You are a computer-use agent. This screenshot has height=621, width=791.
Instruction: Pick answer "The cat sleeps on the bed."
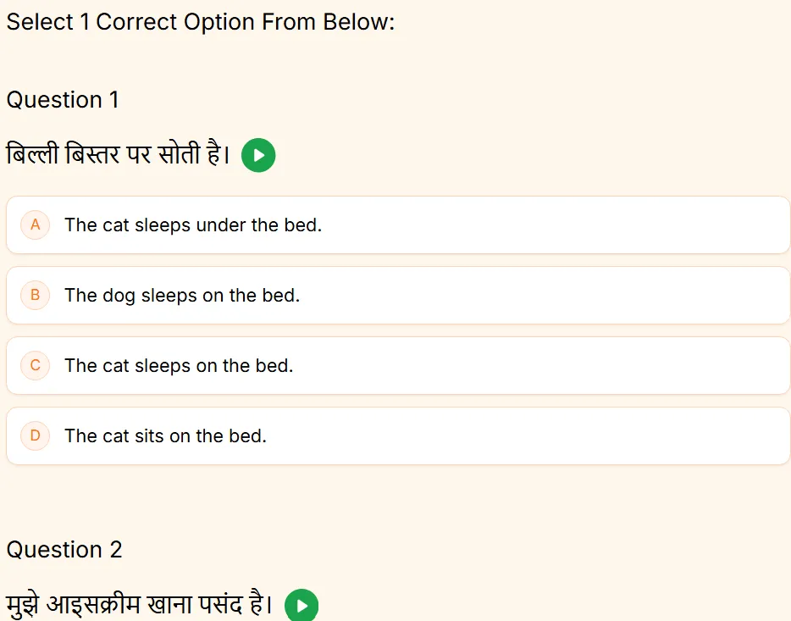point(179,366)
